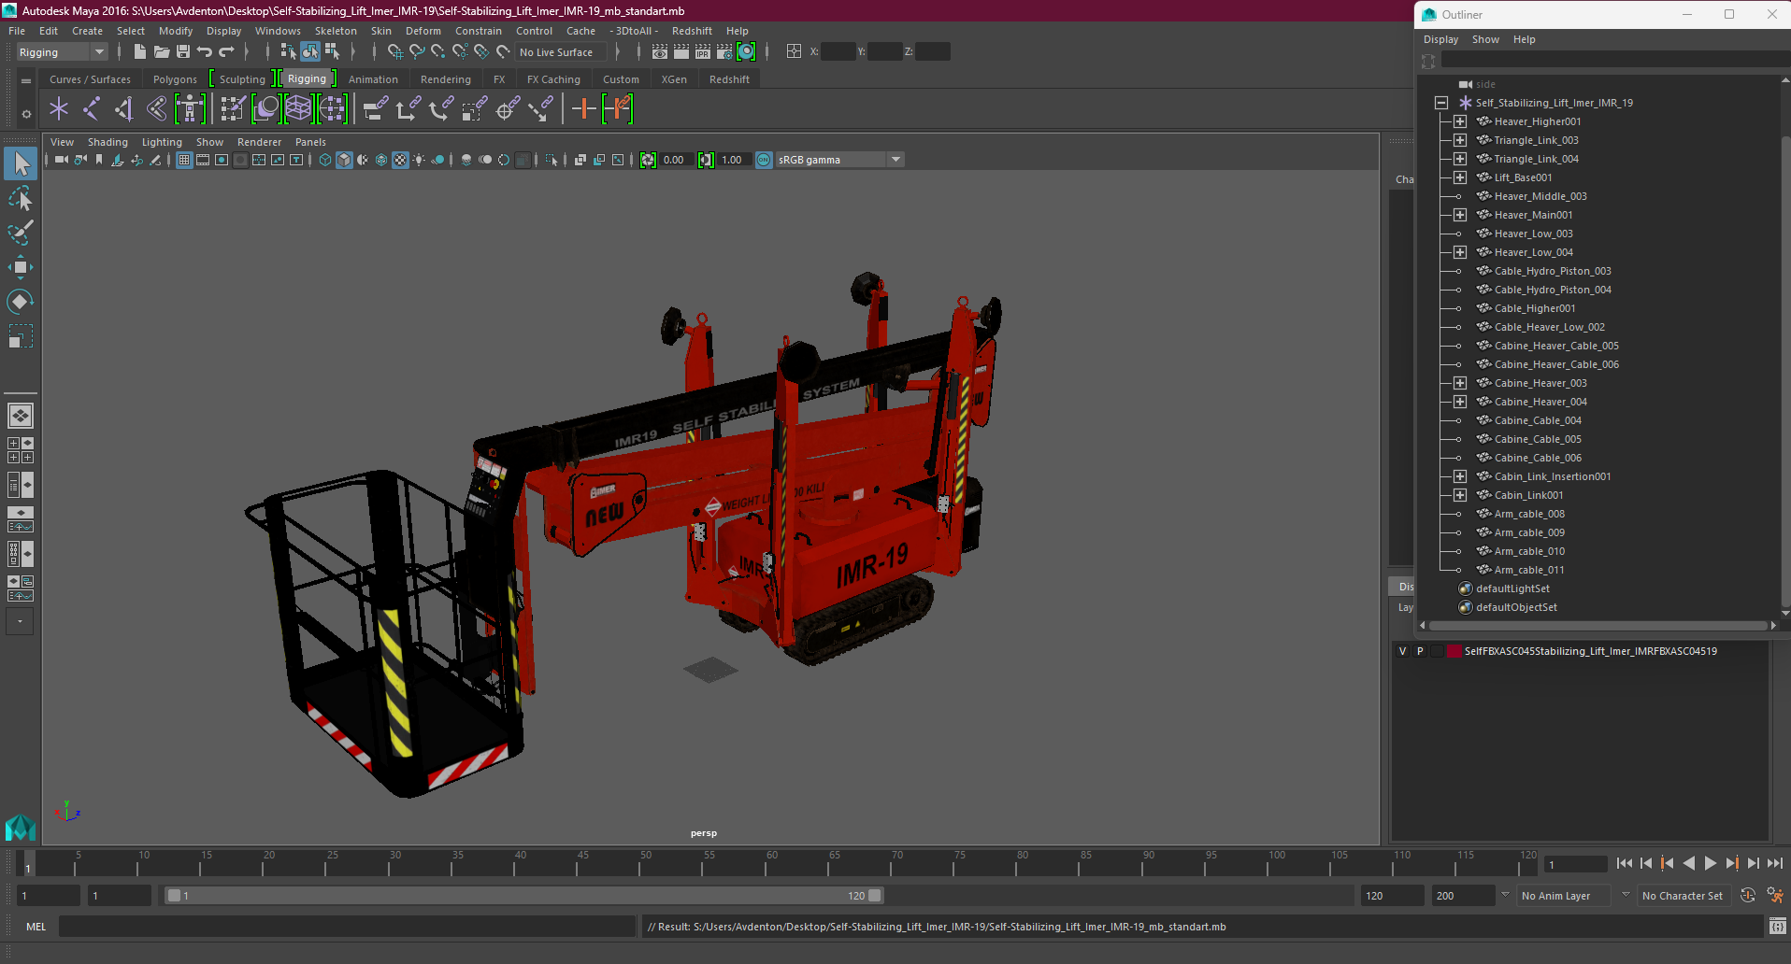Toggle smooth shade all in the viewport
Image resolution: width=1791 pixels, height=964 pixels.
(344, 160)
